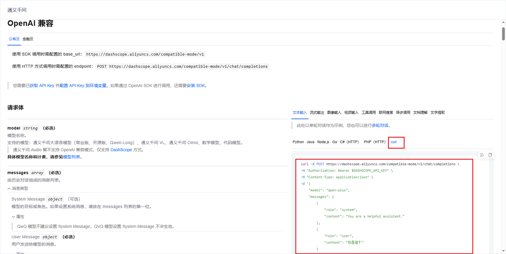The image size is (506, 254).
Task: Select the 文本输入 example tab
Action: (x=300, y=113)
